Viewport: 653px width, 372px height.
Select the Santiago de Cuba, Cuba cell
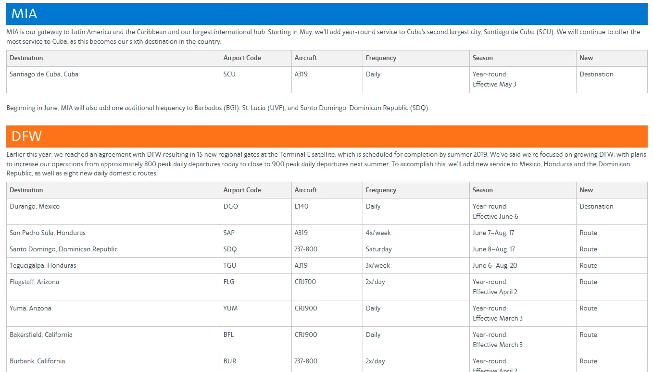[x=44, y=74]
